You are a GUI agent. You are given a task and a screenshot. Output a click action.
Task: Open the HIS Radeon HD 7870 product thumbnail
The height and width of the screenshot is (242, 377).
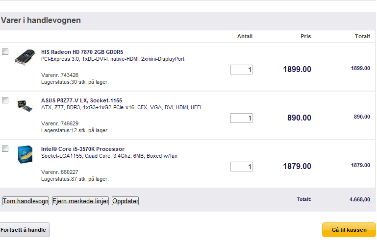pyautogui.click(x=25, y=57)
